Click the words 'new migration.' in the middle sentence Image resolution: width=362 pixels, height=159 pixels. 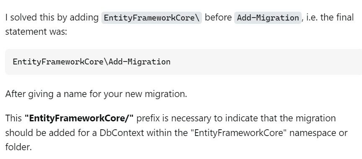(x=155, y=94)
